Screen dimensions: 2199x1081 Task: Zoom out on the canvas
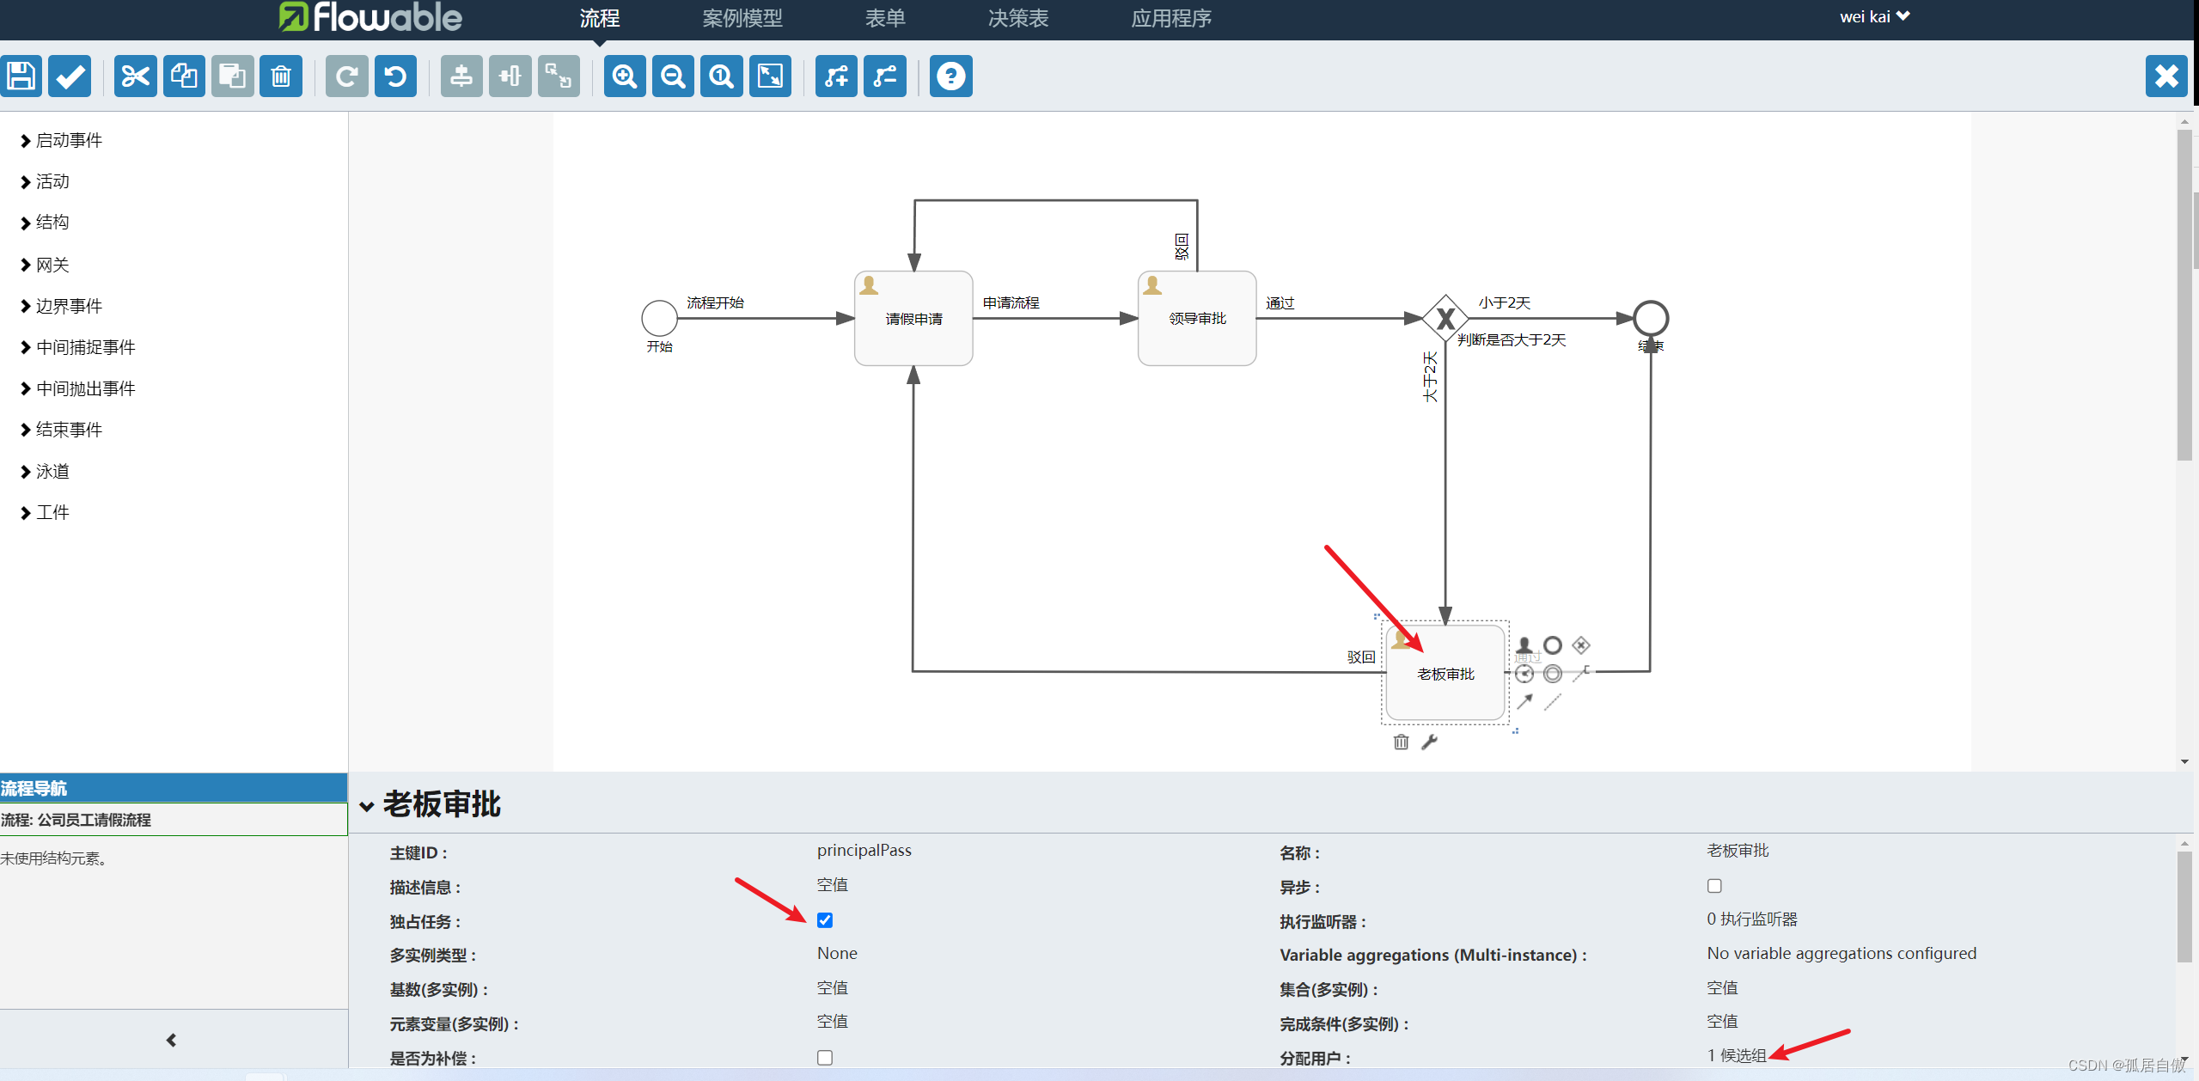coord(673,76)
